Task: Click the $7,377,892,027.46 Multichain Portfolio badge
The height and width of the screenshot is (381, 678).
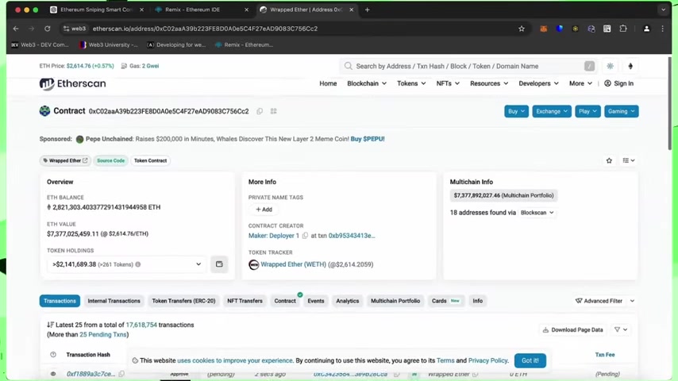Action: point(503,195)
